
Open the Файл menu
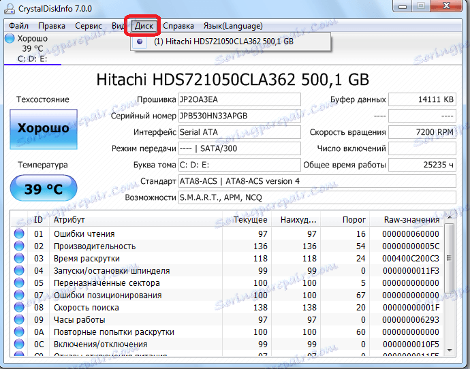[x=18, y=26]
